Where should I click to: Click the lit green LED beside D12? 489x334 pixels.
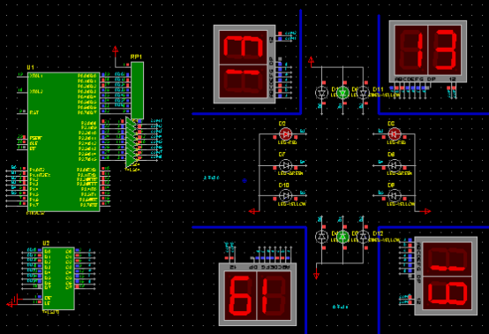pos(342,237)
